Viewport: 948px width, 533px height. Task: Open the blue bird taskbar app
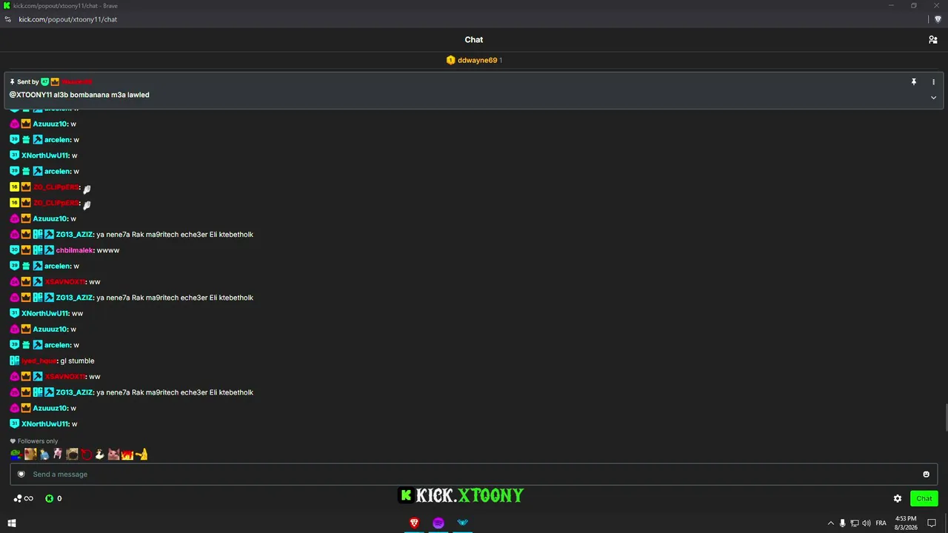(x=463, y=523)
